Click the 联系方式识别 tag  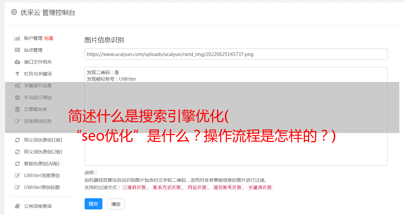coord(167,187)
